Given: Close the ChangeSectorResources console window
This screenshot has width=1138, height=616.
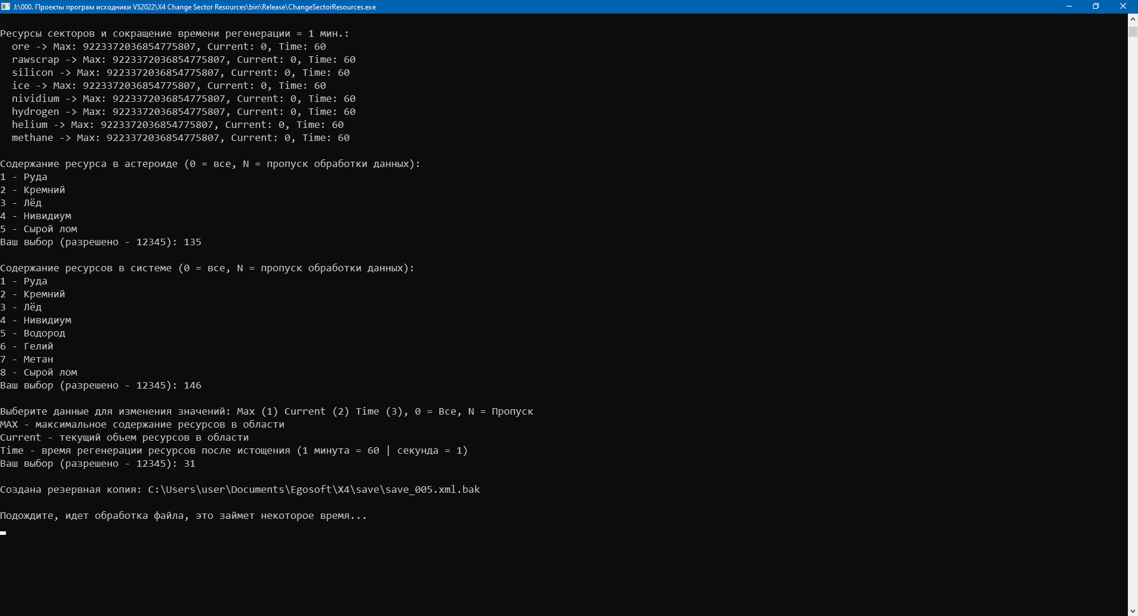Looking at the screenshot, I should point(1123,7).
